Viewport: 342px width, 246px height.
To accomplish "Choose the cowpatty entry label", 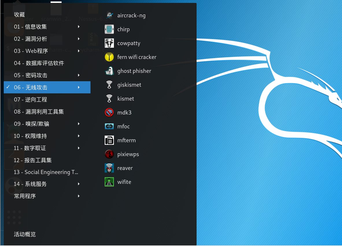I will [x=129, y=43].
